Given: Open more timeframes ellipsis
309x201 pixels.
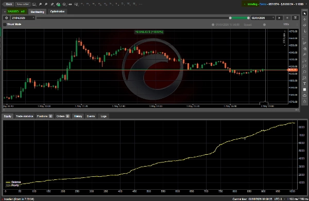Looking at the screenshot, I should click(141, 4).
